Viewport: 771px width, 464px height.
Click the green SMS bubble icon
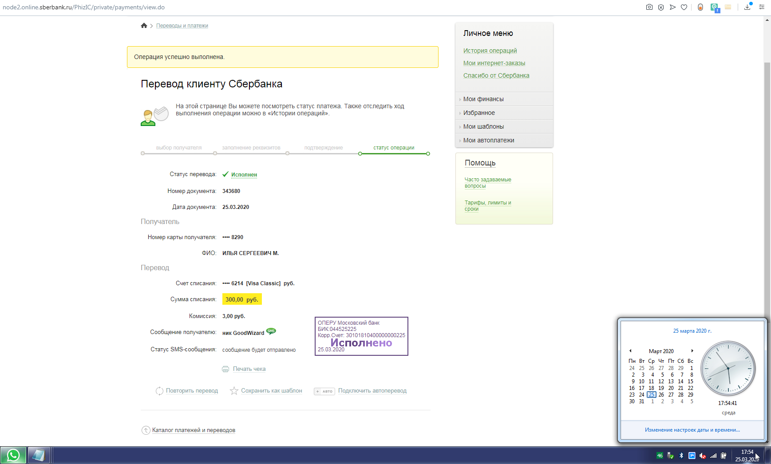pyautogui.click(x=271, y=331)
